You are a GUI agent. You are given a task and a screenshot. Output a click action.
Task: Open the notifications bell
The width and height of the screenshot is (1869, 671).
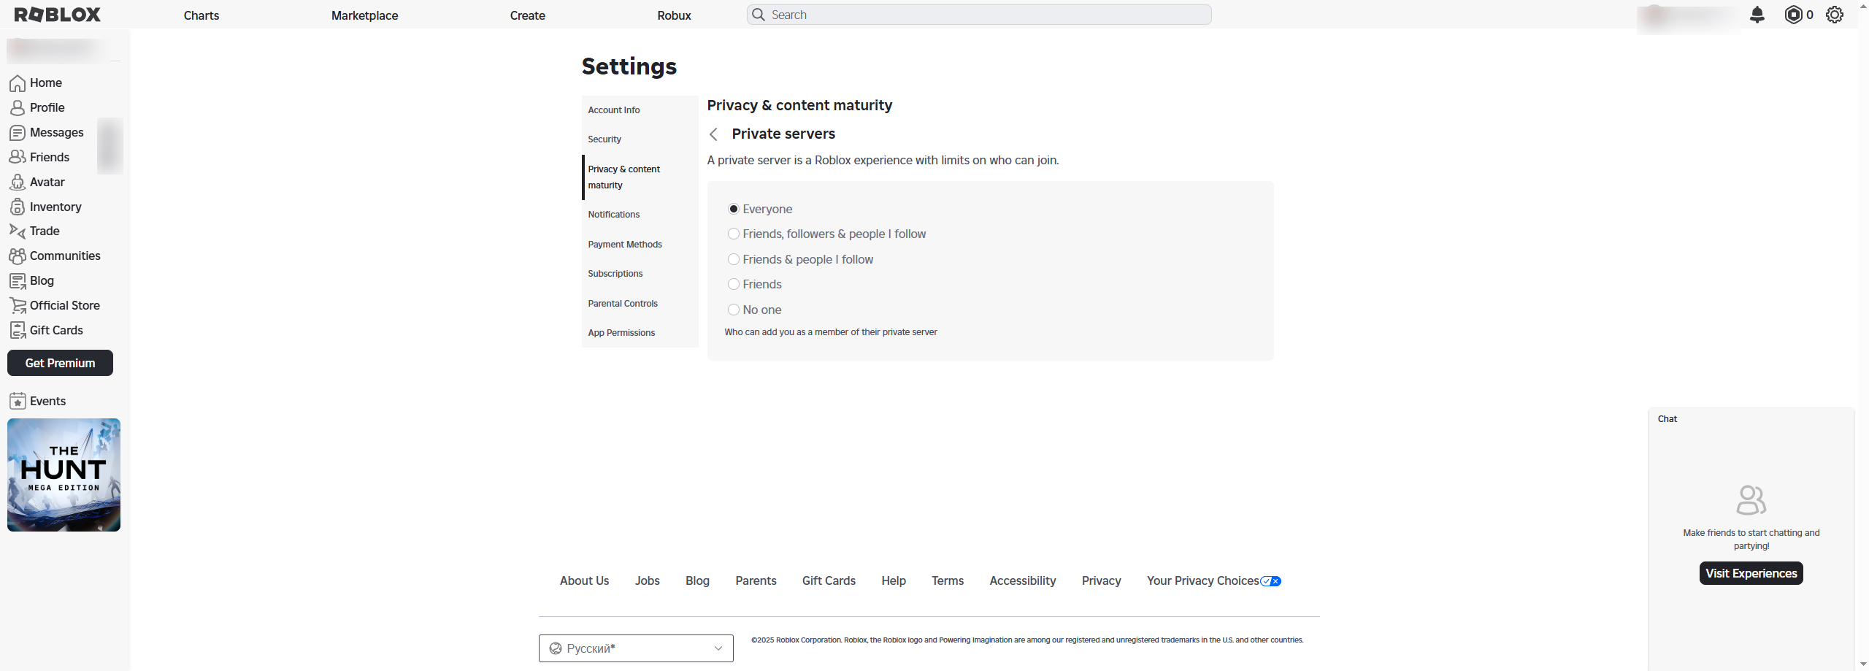(x=1757, y=15)
